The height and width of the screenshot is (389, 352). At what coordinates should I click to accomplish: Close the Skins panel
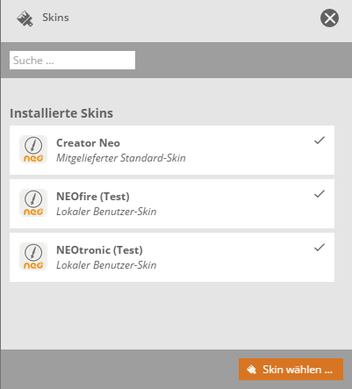tap(329, 18)
